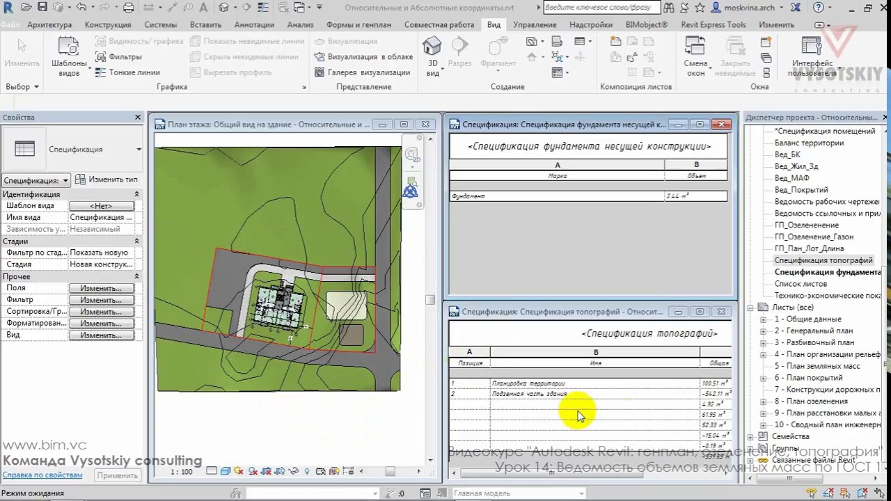Toggle Тонкие линии in the Графика panel
Image resolution: width=891 pixels, height=501 pixels.
point(127,72)
